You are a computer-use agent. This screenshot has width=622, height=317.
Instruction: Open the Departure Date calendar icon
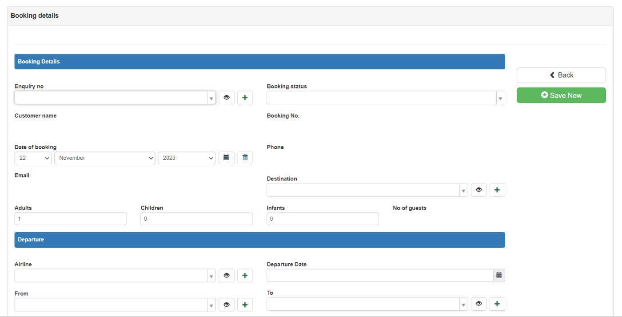(x=499, y=275)
